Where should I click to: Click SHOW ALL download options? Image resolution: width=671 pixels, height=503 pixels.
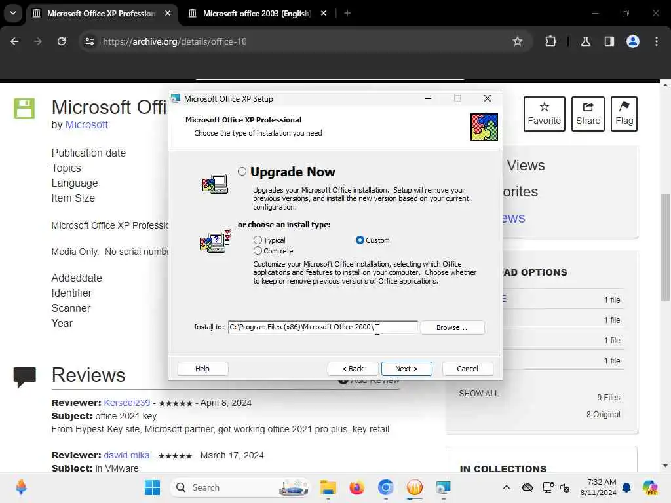[x=479, y=394]
